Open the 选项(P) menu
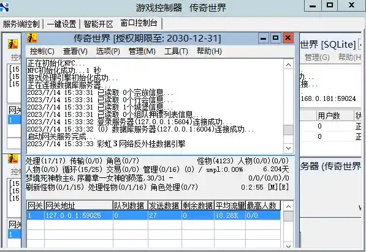Screen dimensions: 366x252 click(x=108, y=51)
